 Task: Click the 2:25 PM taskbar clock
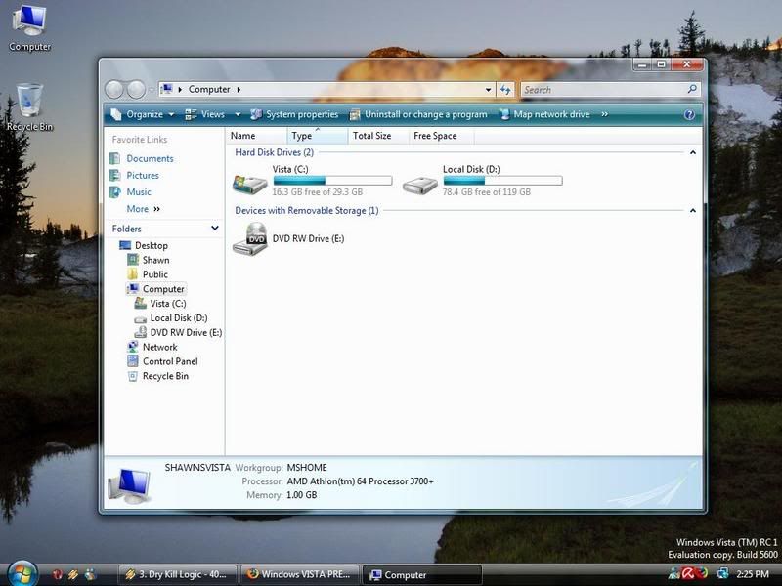coord(752,574)
